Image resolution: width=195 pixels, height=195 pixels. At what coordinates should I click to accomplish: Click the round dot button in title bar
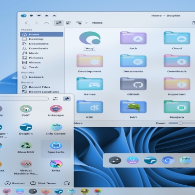pos(31,16)
